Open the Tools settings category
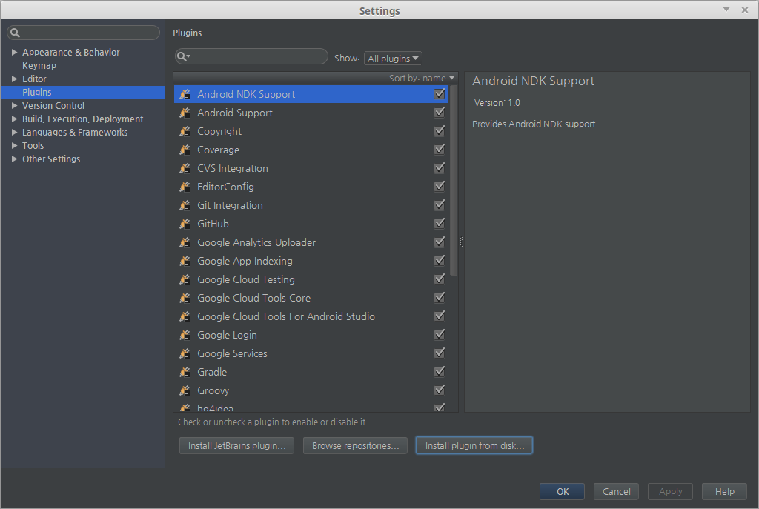 tap(33, 146)
